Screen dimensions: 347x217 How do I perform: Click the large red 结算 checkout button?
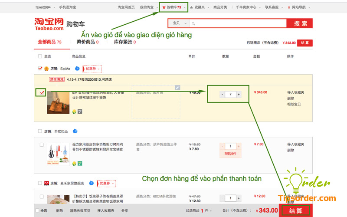coord(297,210)
